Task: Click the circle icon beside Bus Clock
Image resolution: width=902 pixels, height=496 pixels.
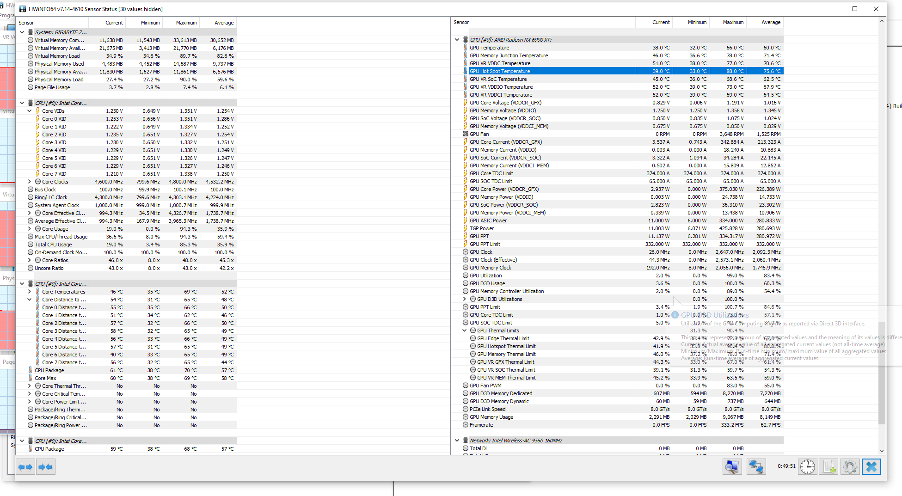Action: click(31, 190)
